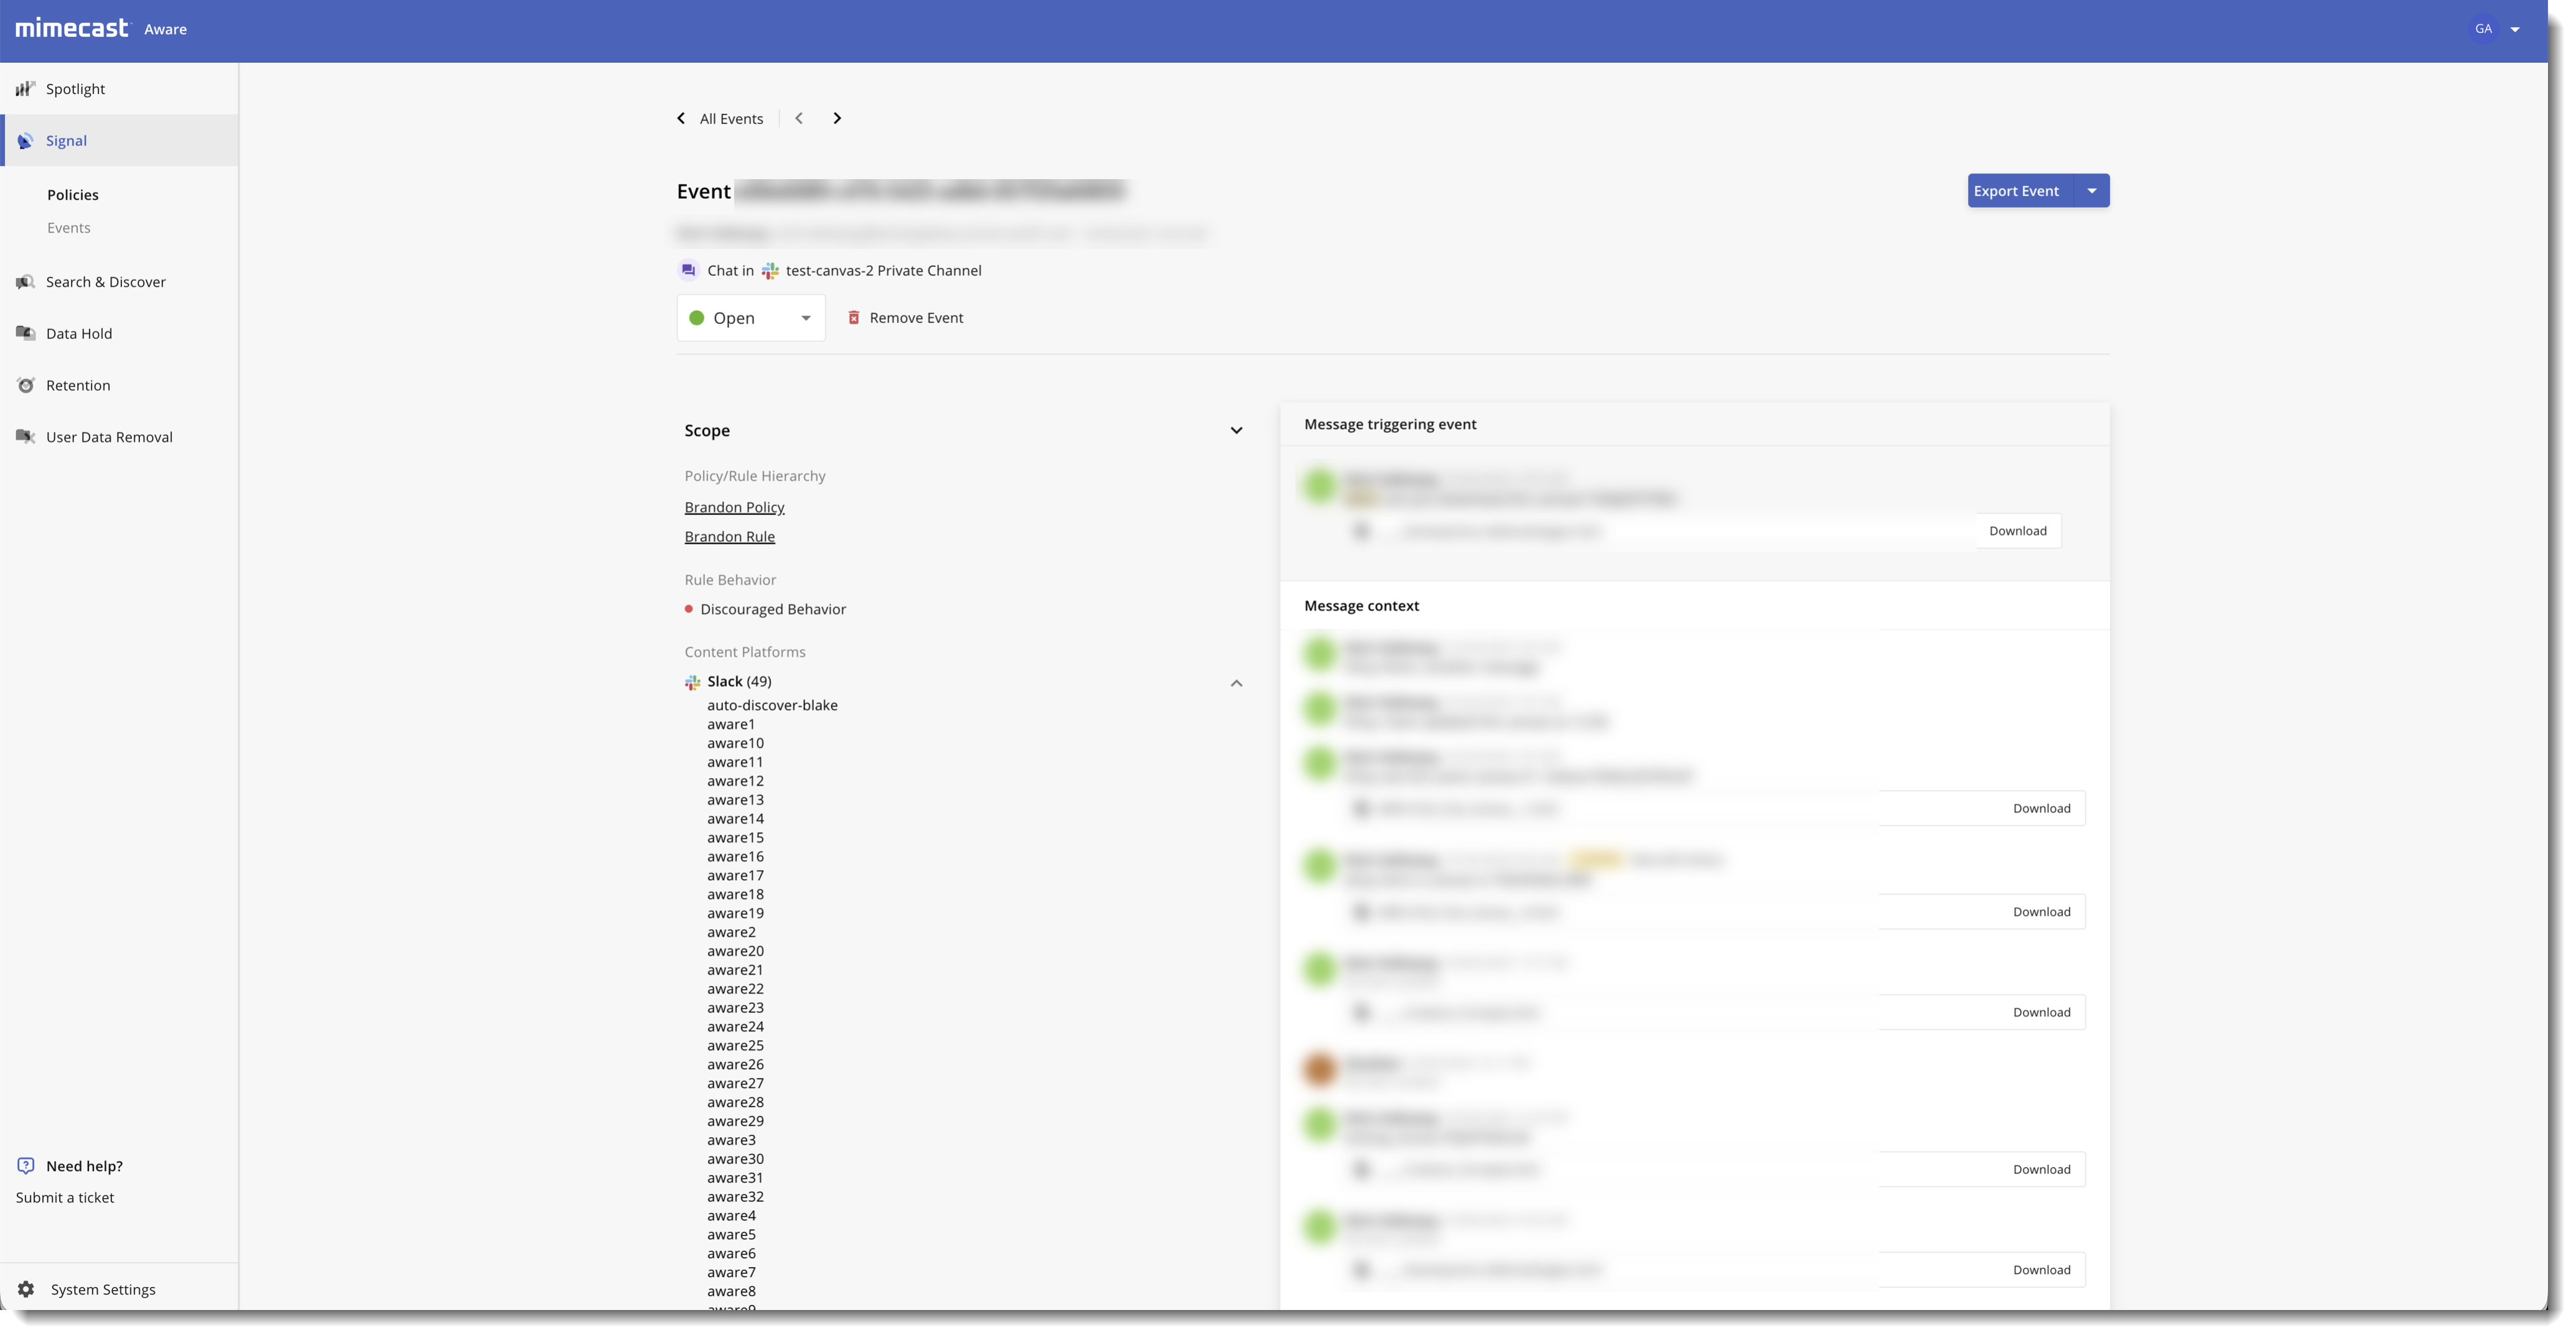The width and height of the screenshot is (2576, 1338).
Task: Collapse the Scope section chevron
Action: 1236,431
